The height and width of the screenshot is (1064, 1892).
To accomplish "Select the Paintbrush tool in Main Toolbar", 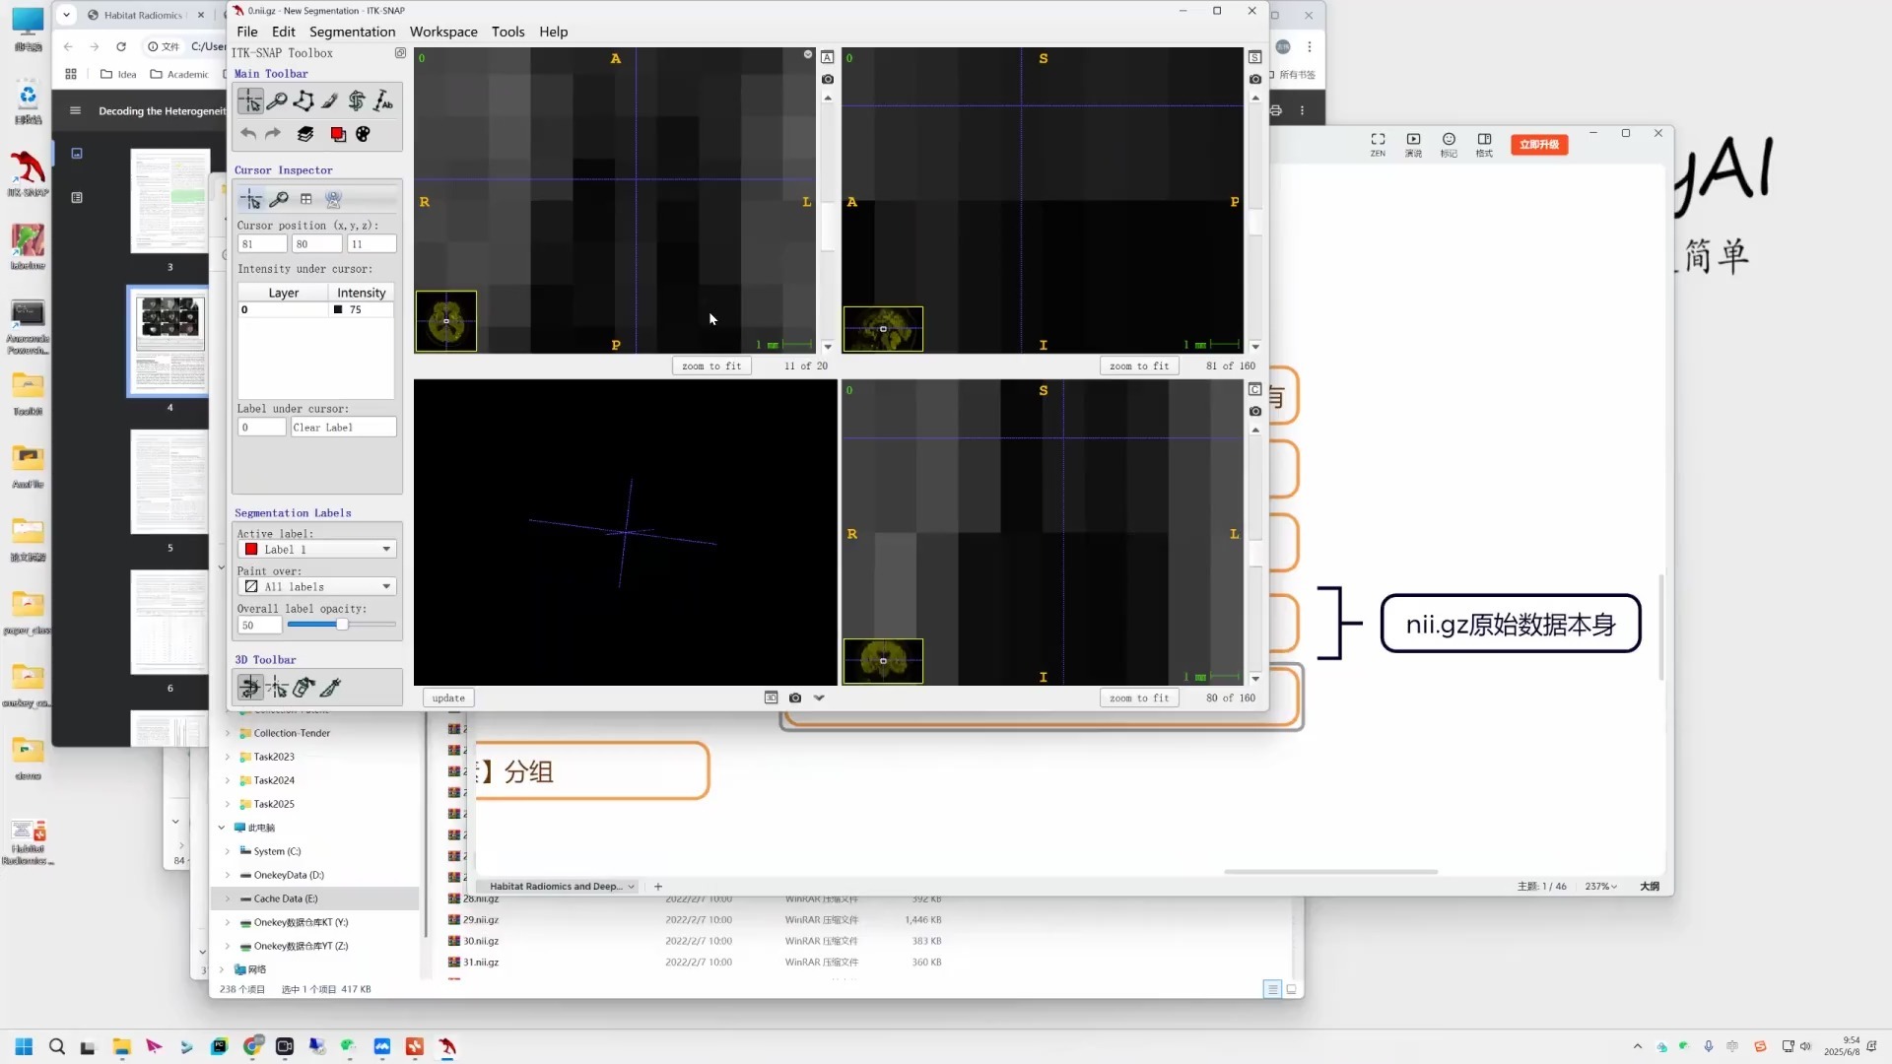I will pyautogui.click(x=330, y=100).
